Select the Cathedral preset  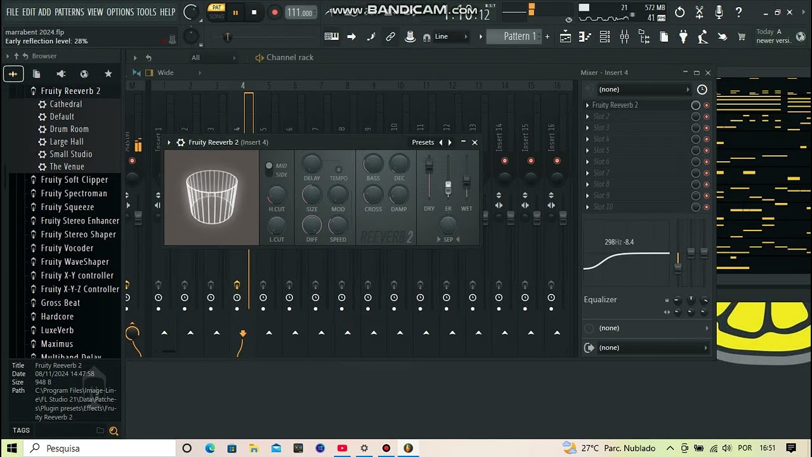tap(66, 104)
